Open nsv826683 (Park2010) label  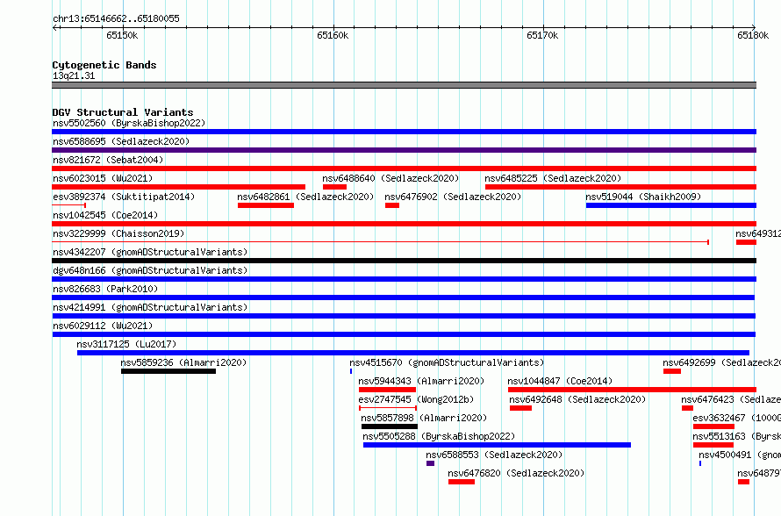pos(105,289)
